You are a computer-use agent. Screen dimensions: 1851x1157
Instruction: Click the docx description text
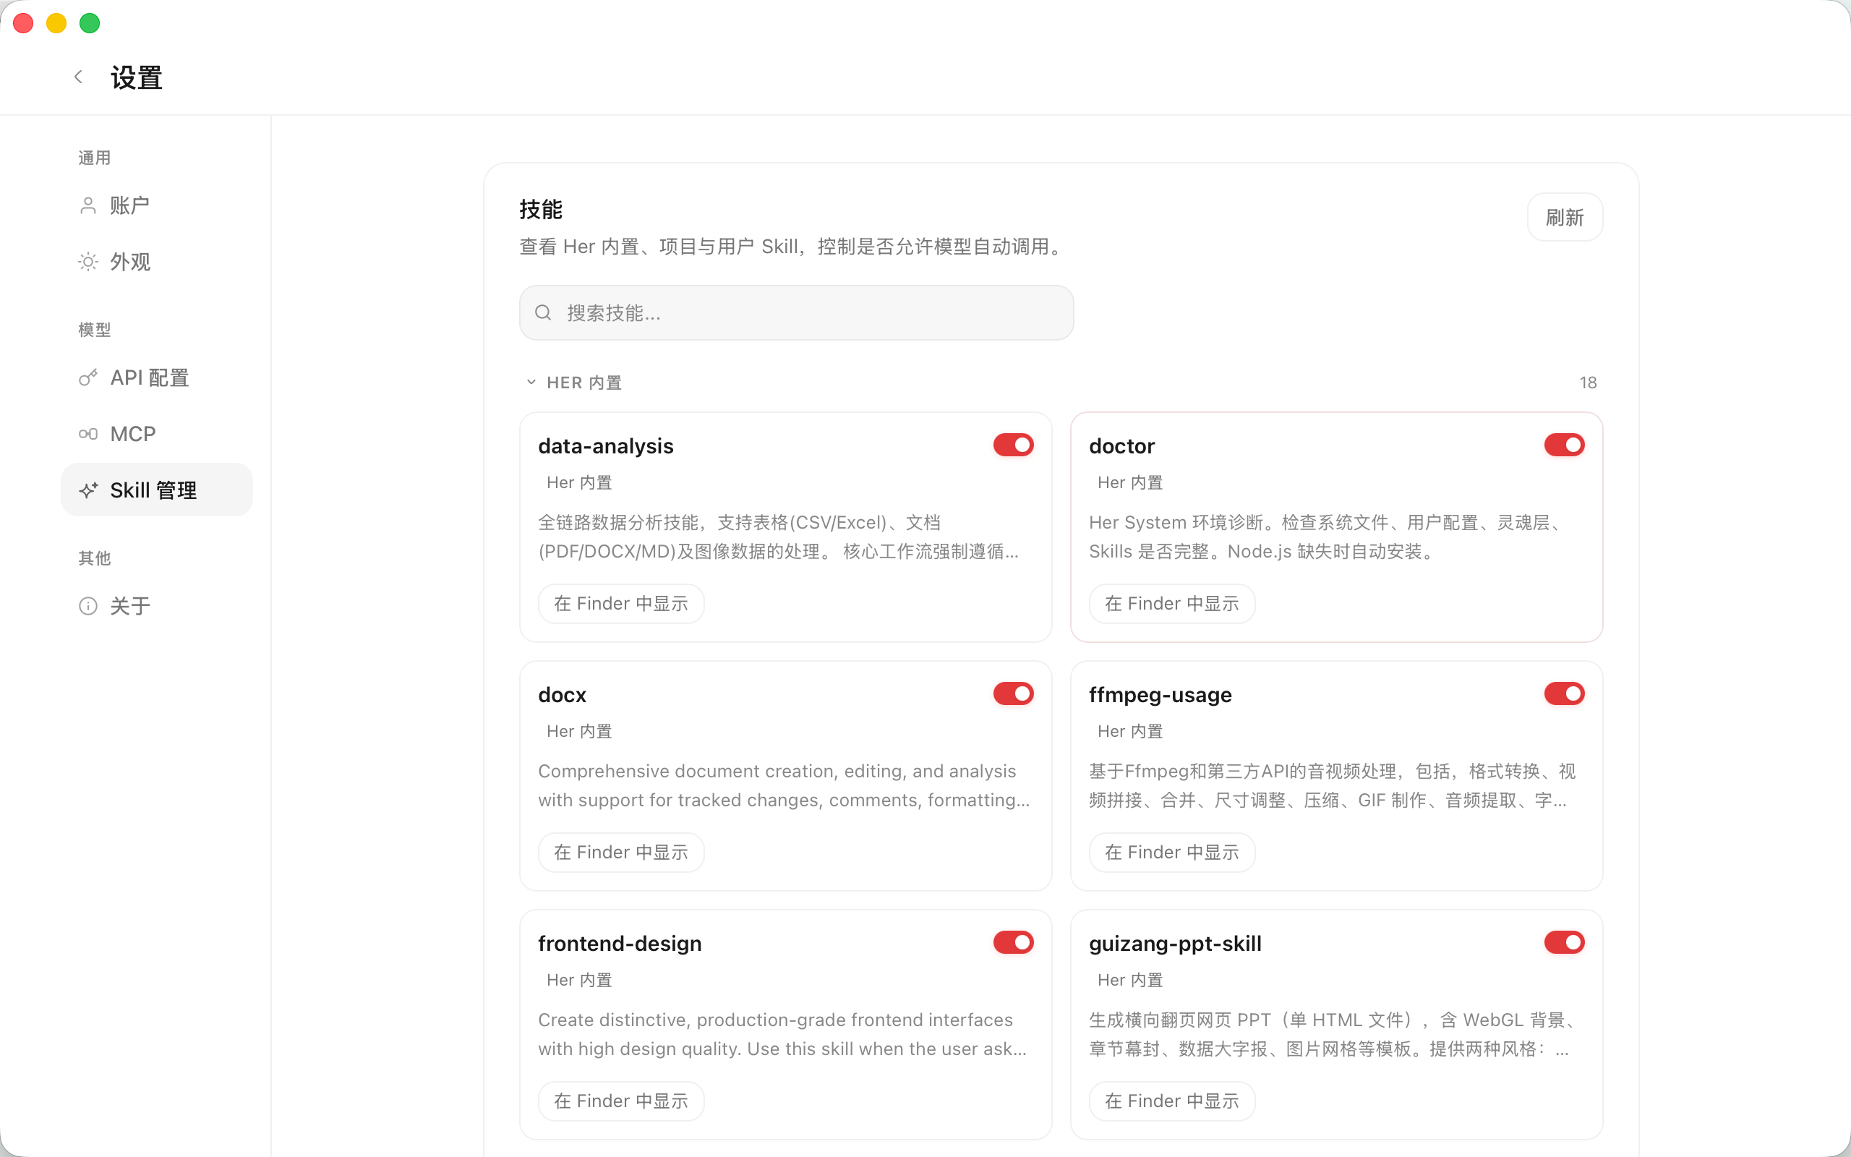(784, 786)
